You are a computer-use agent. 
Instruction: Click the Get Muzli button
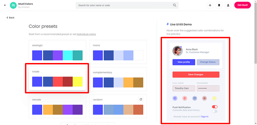[242, 5]
